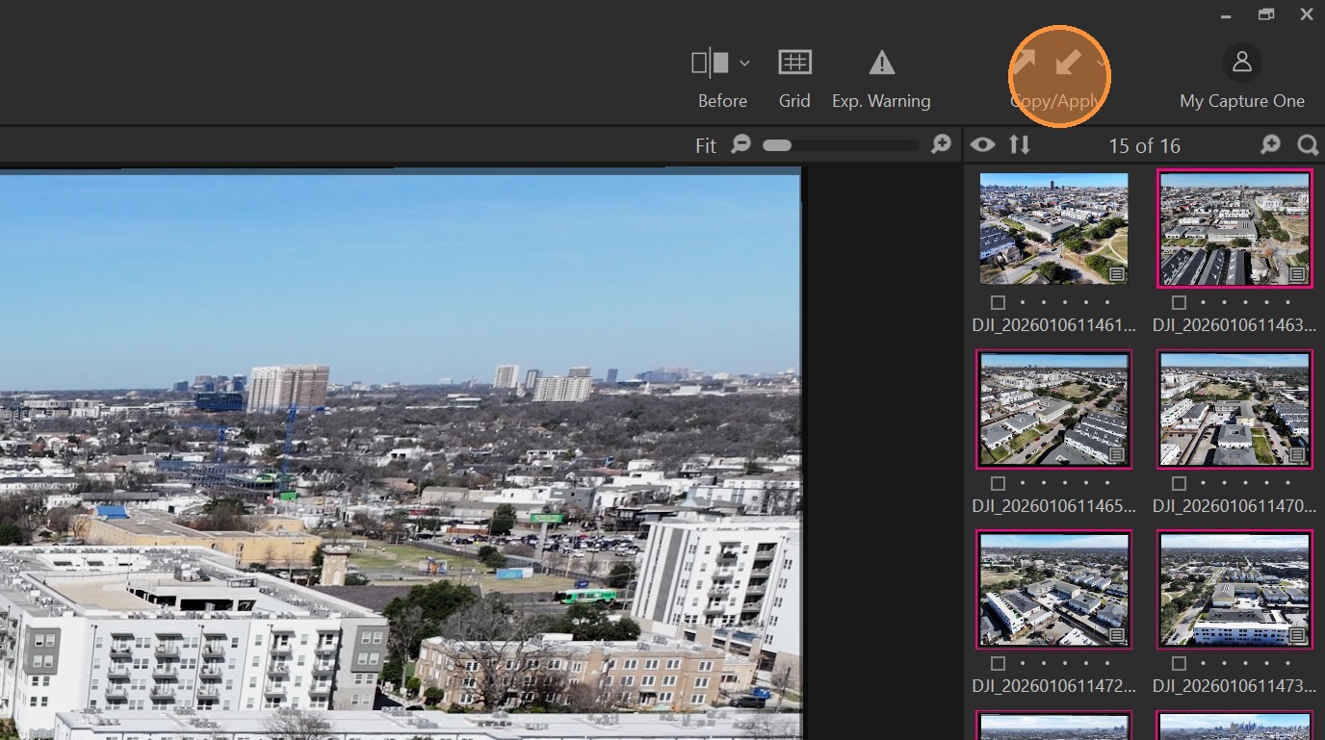The height and width of the screenshot is (740, 1325).
Task: Click the color tag box under DJI_2026010611473
Action: (1179, 663)
